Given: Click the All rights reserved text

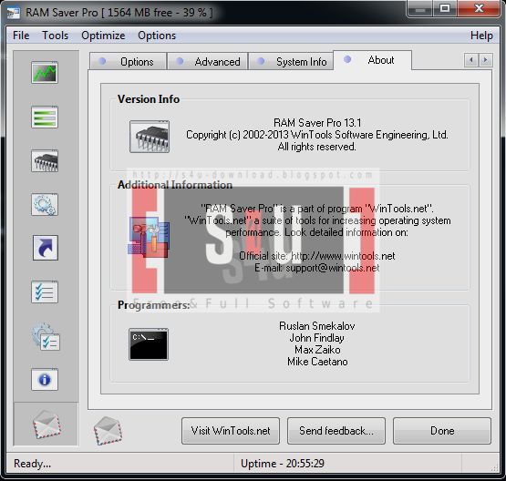Looking at the screenshot, I should click(317, 147).
